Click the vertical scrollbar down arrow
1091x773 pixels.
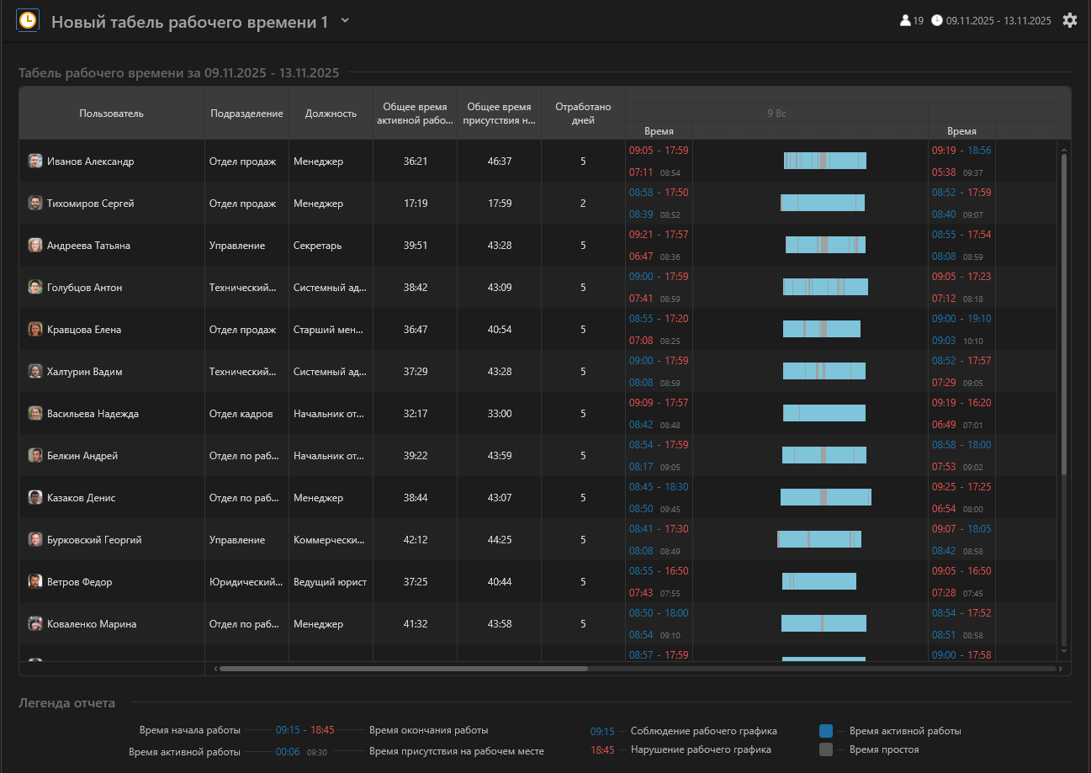tap(1063, 650)
